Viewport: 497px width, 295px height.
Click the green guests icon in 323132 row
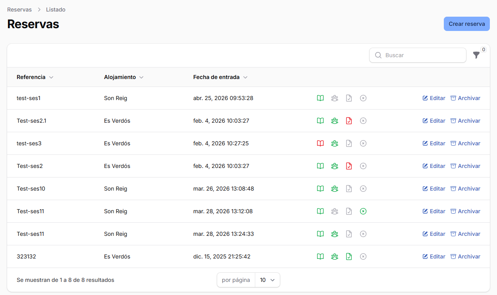tap(335, 256)
